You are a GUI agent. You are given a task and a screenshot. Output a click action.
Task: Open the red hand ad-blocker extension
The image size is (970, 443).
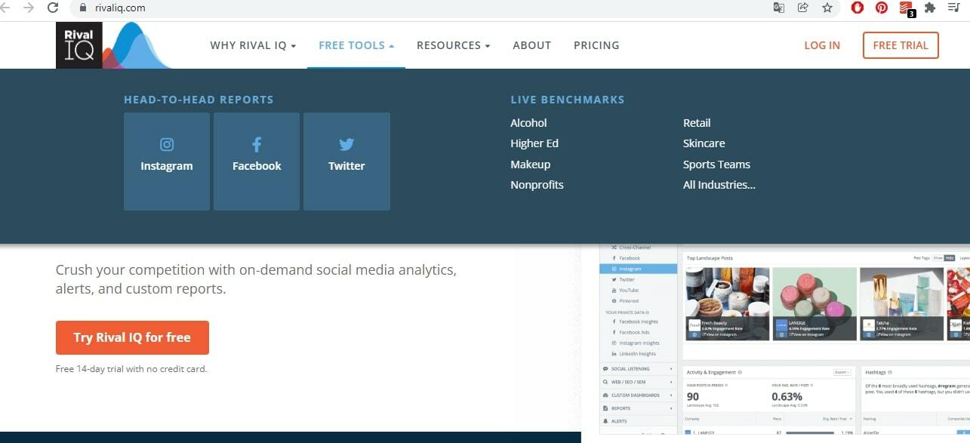(858, 8)
